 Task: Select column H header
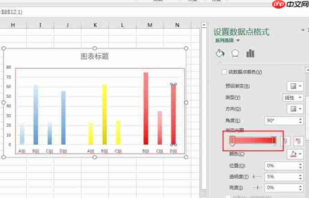pyautogui.click(x=13, y=25)
